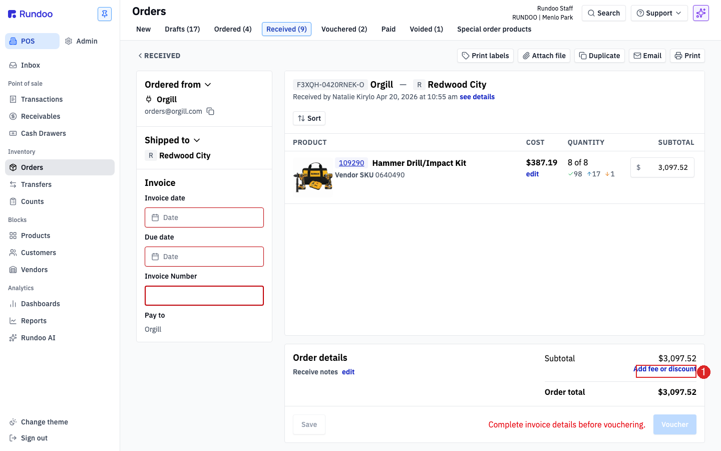The width and height of the screenshot is (721, 451).
Task: Open the New orders tab
Action: tap(144, 29)
